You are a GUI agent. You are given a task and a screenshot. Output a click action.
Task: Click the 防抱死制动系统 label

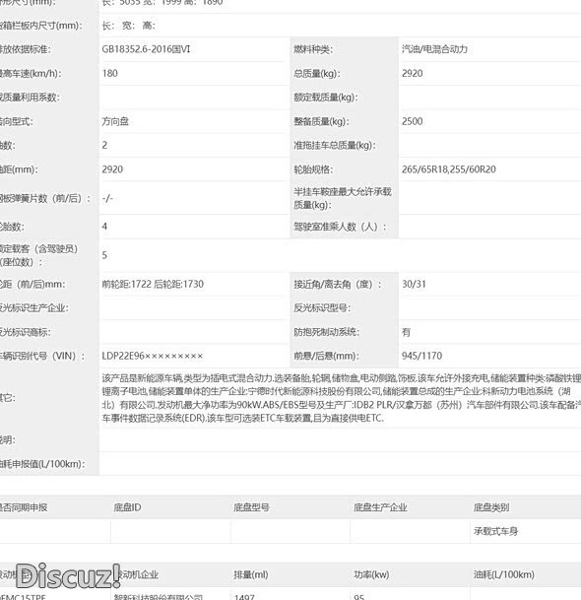tap(326, 332)
